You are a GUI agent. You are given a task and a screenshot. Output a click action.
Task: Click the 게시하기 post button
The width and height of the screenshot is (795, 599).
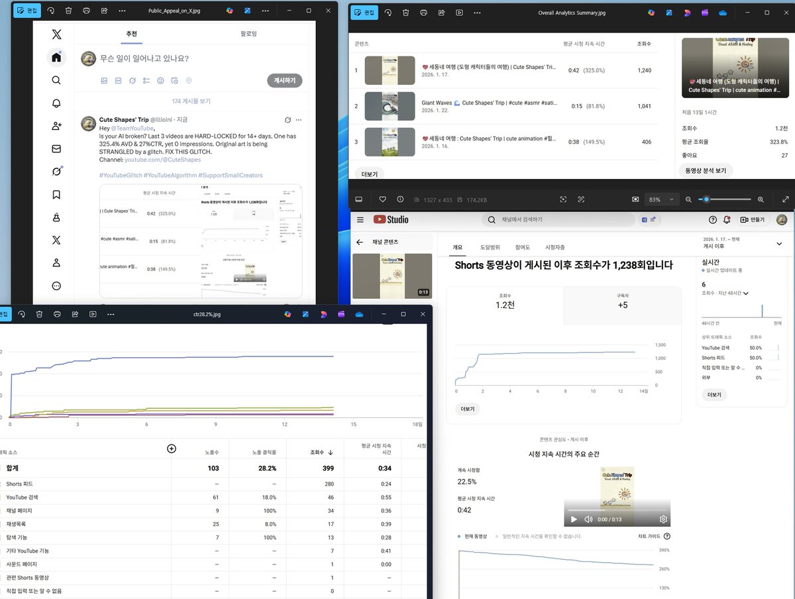(x=285, y=80)
